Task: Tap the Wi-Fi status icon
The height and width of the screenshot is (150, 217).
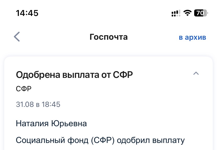Action: [x=187, y=13]
